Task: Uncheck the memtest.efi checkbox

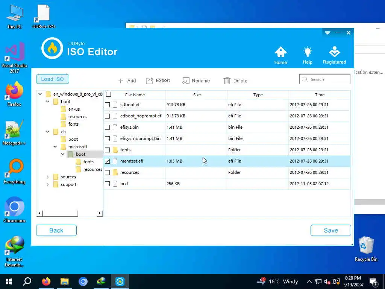Action: click(107, 161)
